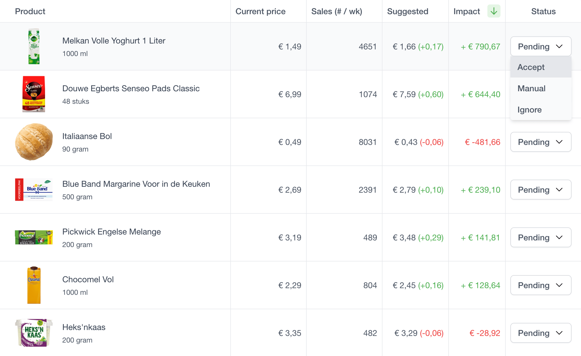Click the Blue Band margarine image

point(34,190)
